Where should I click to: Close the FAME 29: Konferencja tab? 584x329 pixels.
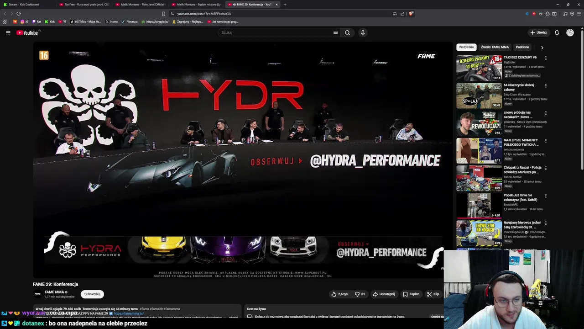pos(276,5)
